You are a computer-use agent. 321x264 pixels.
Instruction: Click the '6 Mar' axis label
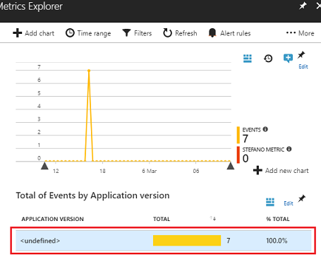[x=150, y=171]
